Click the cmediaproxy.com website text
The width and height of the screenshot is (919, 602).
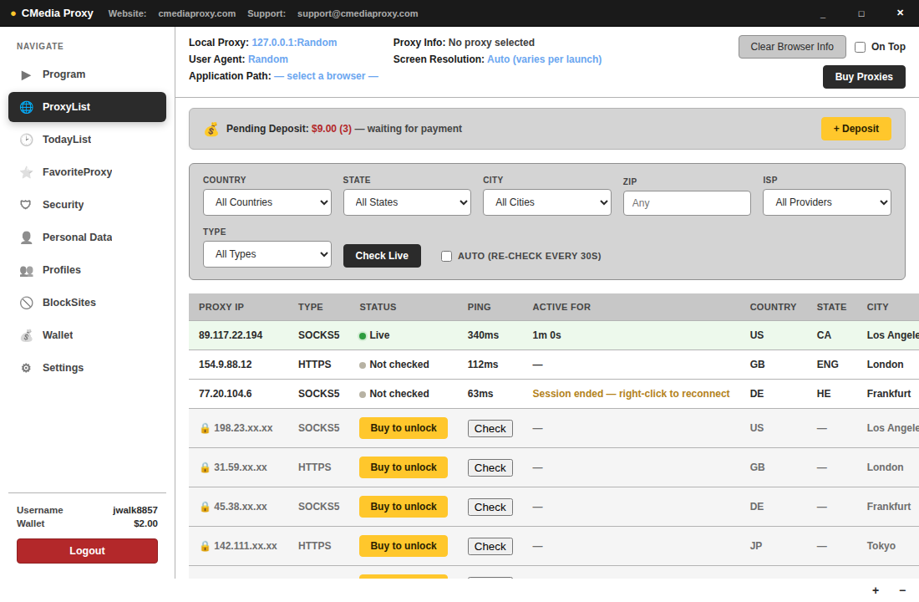(x=197, y=13)
